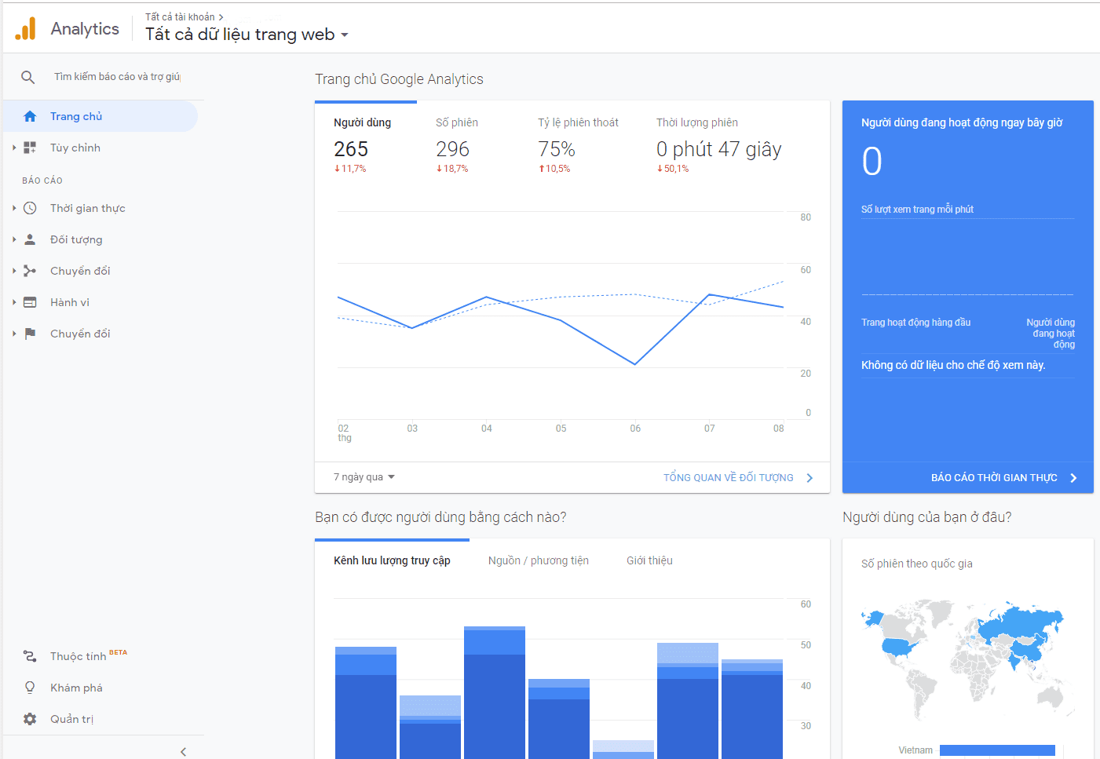Click the Quản trị gear icon
Image resolution: width=1100 pixels, height=759 pixels.
30,719
